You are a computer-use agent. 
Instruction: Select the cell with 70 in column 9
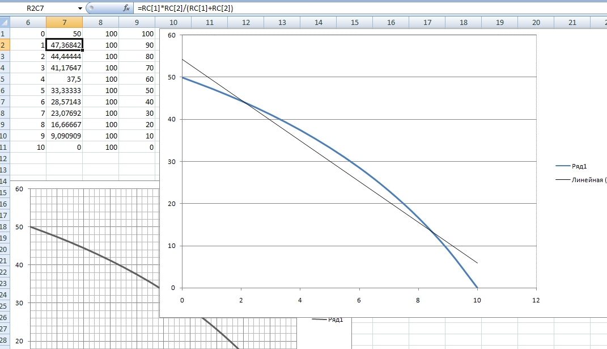tap(137, 68)
